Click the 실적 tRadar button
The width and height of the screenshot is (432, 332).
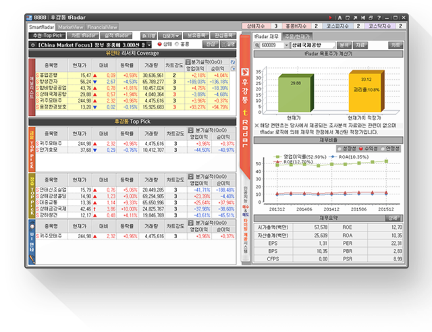point(116,36)
